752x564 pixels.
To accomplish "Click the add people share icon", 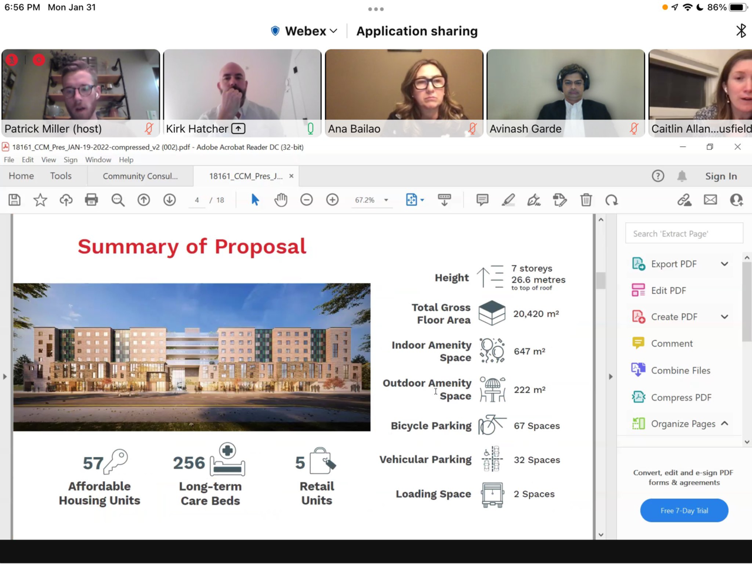I will (736, 200).
